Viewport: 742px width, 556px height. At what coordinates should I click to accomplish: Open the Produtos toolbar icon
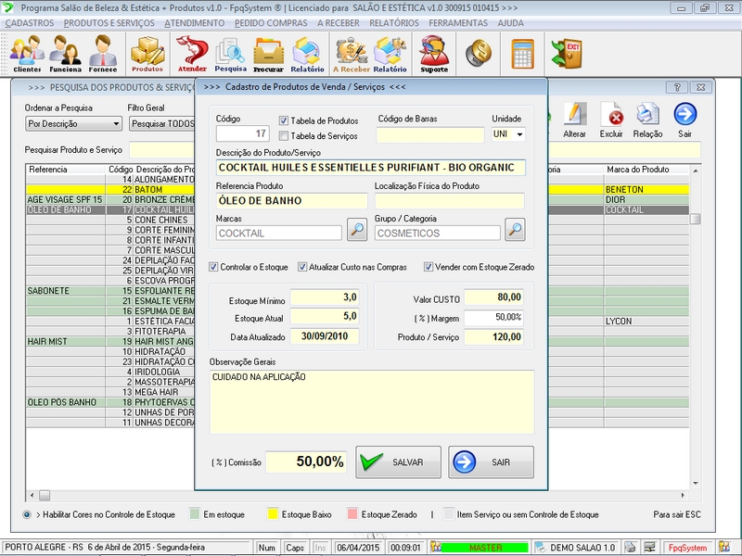(x=147, y=54)
